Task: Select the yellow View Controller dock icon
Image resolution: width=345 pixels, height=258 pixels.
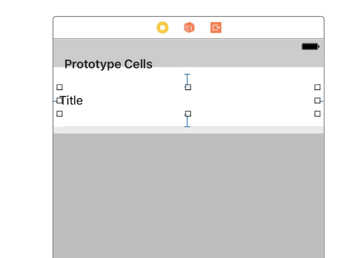Action: [x=162, y=27]
